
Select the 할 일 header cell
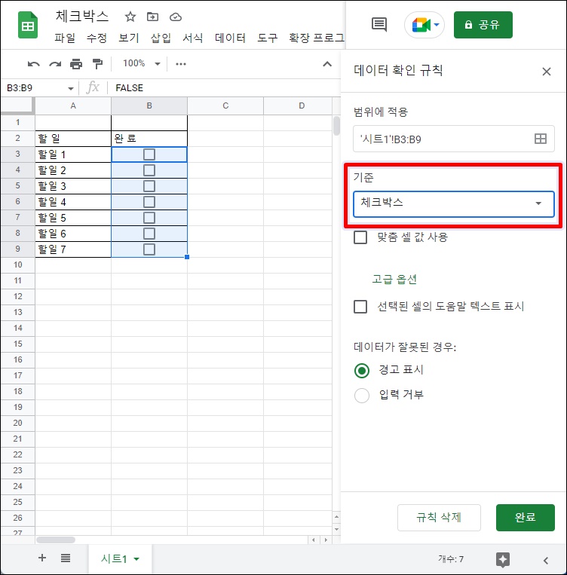(73, 139)
